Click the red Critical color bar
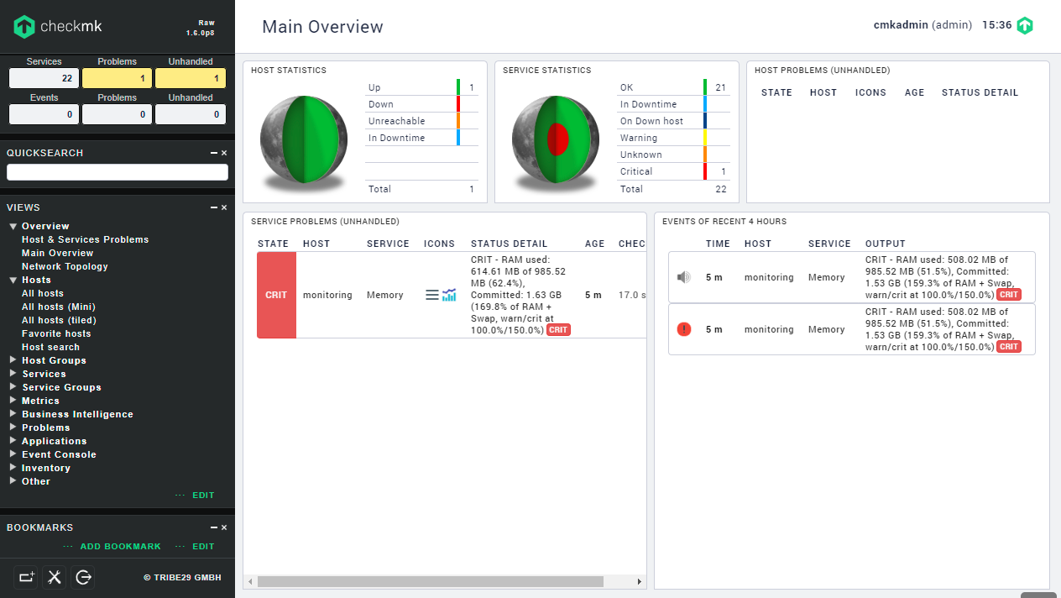 point(705,171)
